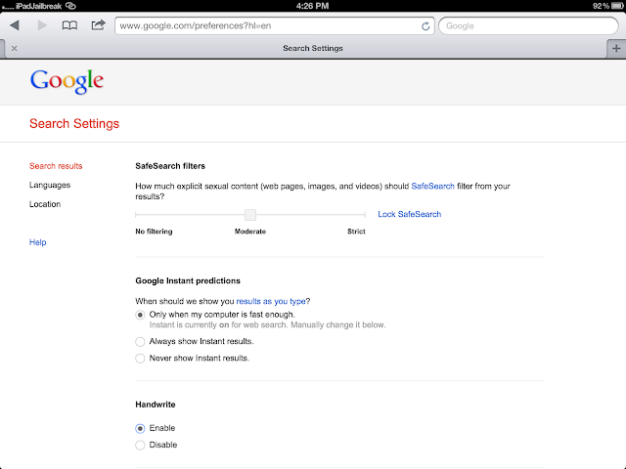The width and height of the screenshot is (626, 469).
Task: Reload the page using refresh icon
Action: [x=425, y=25]
